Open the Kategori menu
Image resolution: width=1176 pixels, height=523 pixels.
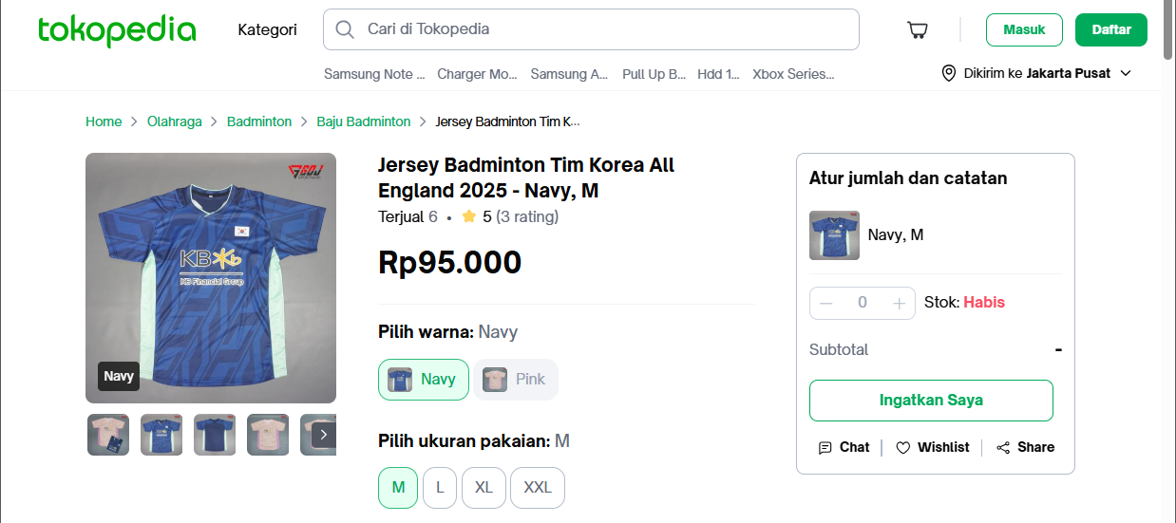pyautogui.click(x=267, y=29)
